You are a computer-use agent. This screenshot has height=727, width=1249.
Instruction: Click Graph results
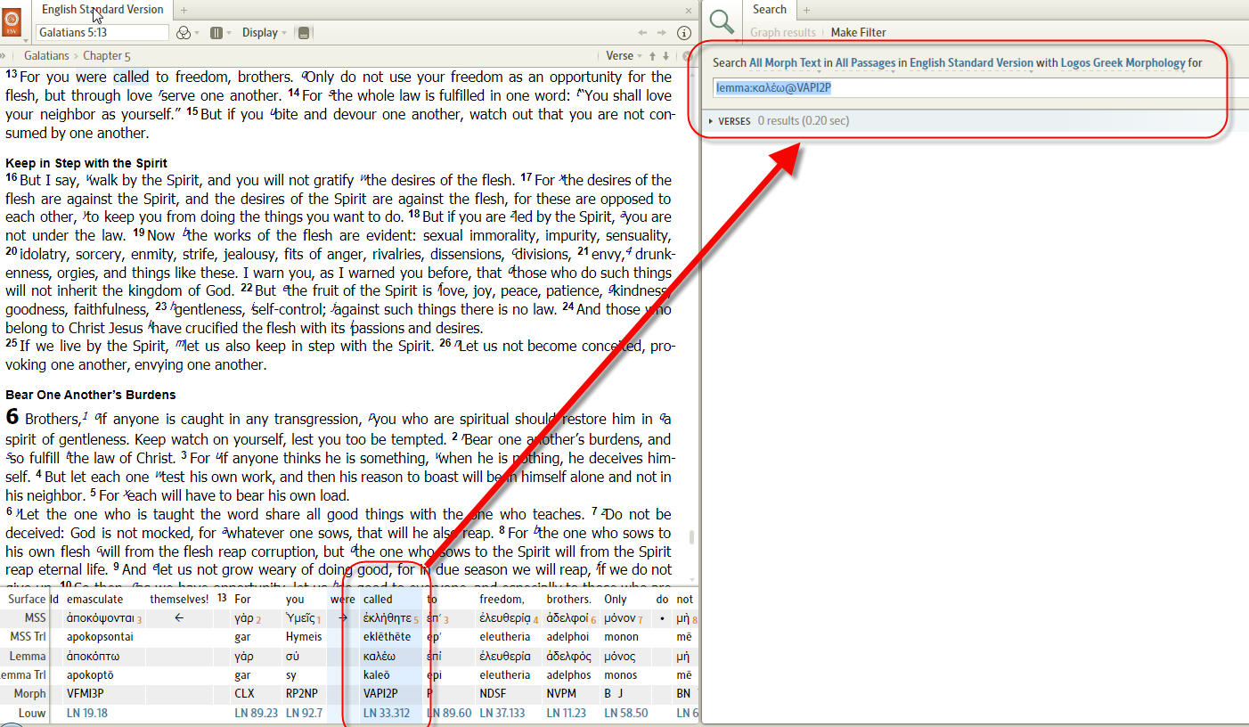(x=782, y=33)
